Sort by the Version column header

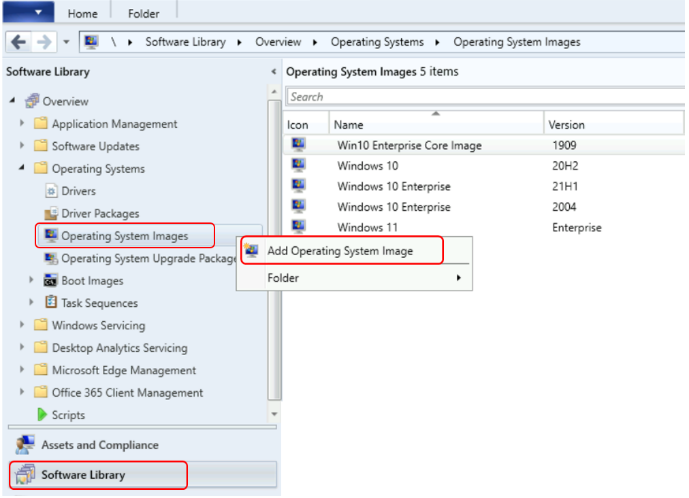(x=614, y=124)
